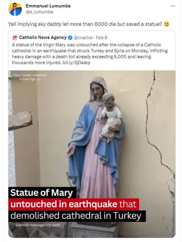Open the Catholic News Agency account name

(43, 38)
